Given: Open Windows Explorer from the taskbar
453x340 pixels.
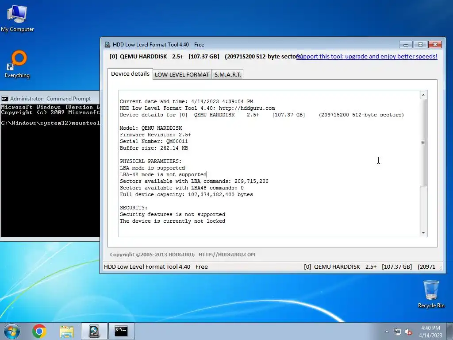Looking at the screenshot, I should tap(67, 331).
